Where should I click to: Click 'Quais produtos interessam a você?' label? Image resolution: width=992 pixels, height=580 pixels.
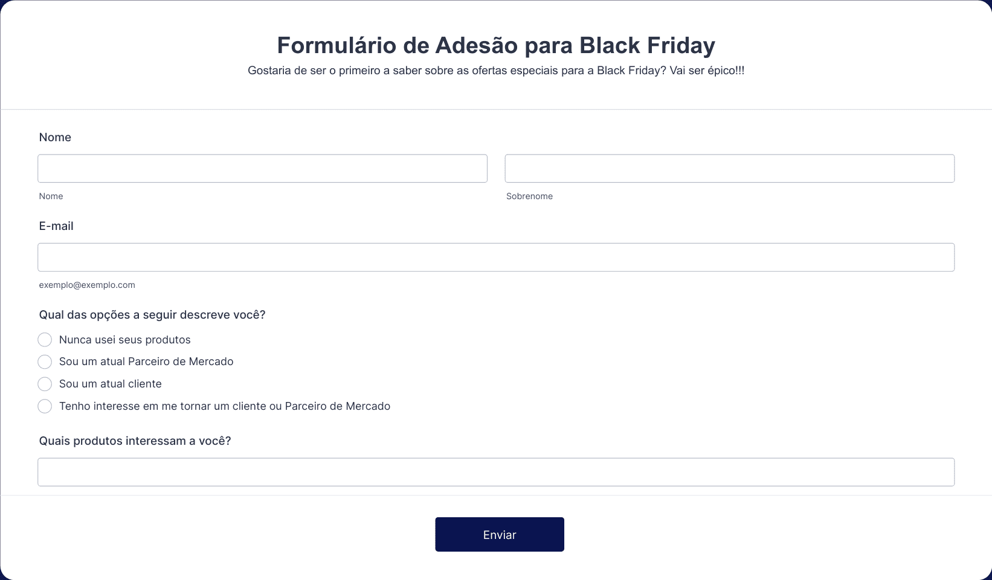(135, 441)
